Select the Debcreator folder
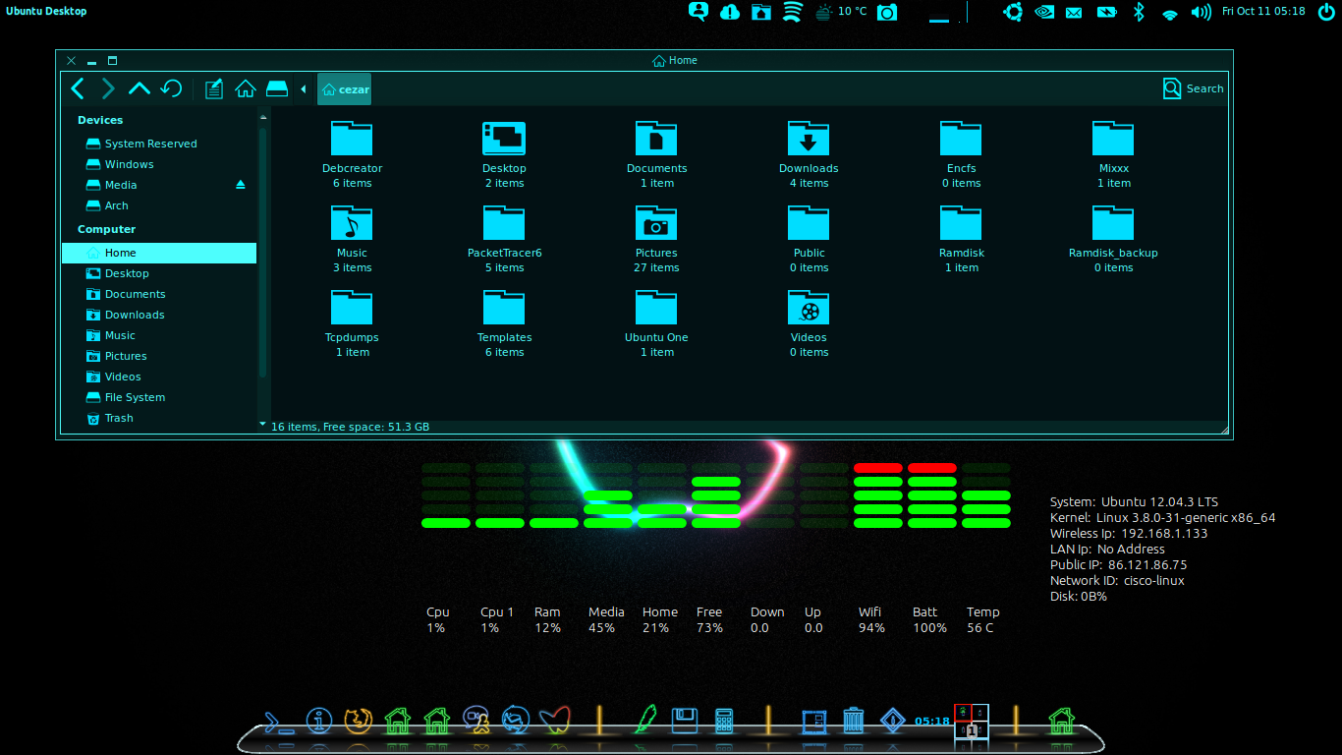Viewport: 1342px width, 755px height. pos(352,154)
